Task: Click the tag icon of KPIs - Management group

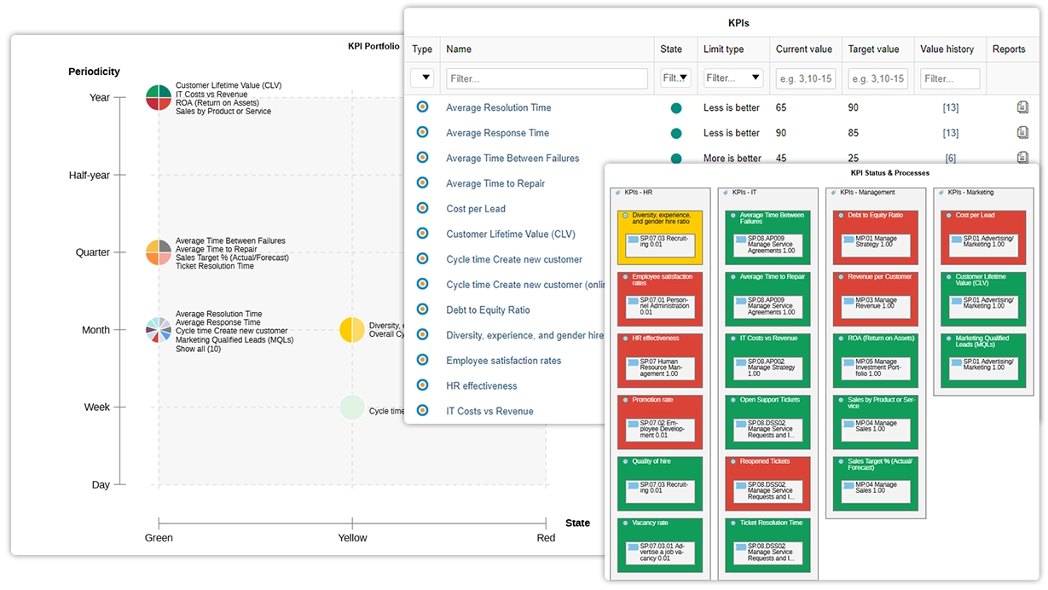Action: point(835,193)
